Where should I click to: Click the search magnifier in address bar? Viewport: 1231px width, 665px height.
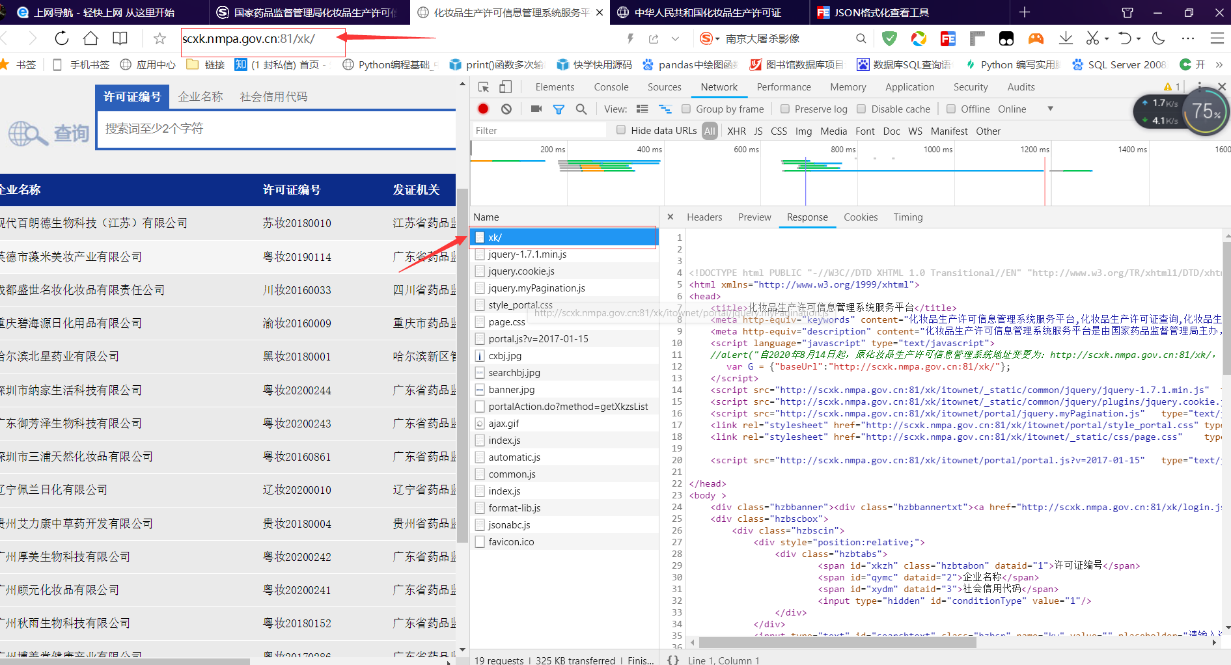click(861, 39)
